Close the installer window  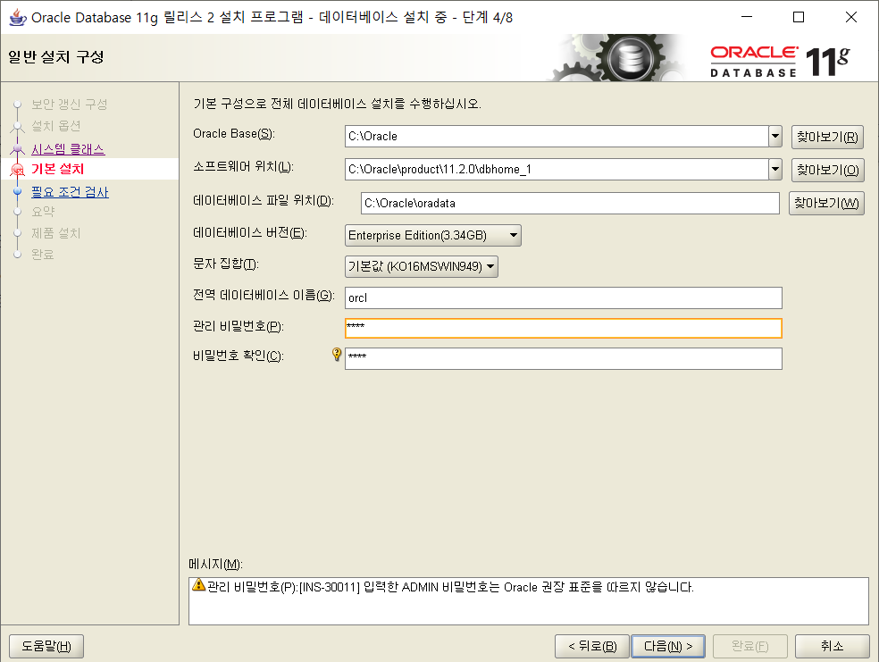[x=851, y=17]
